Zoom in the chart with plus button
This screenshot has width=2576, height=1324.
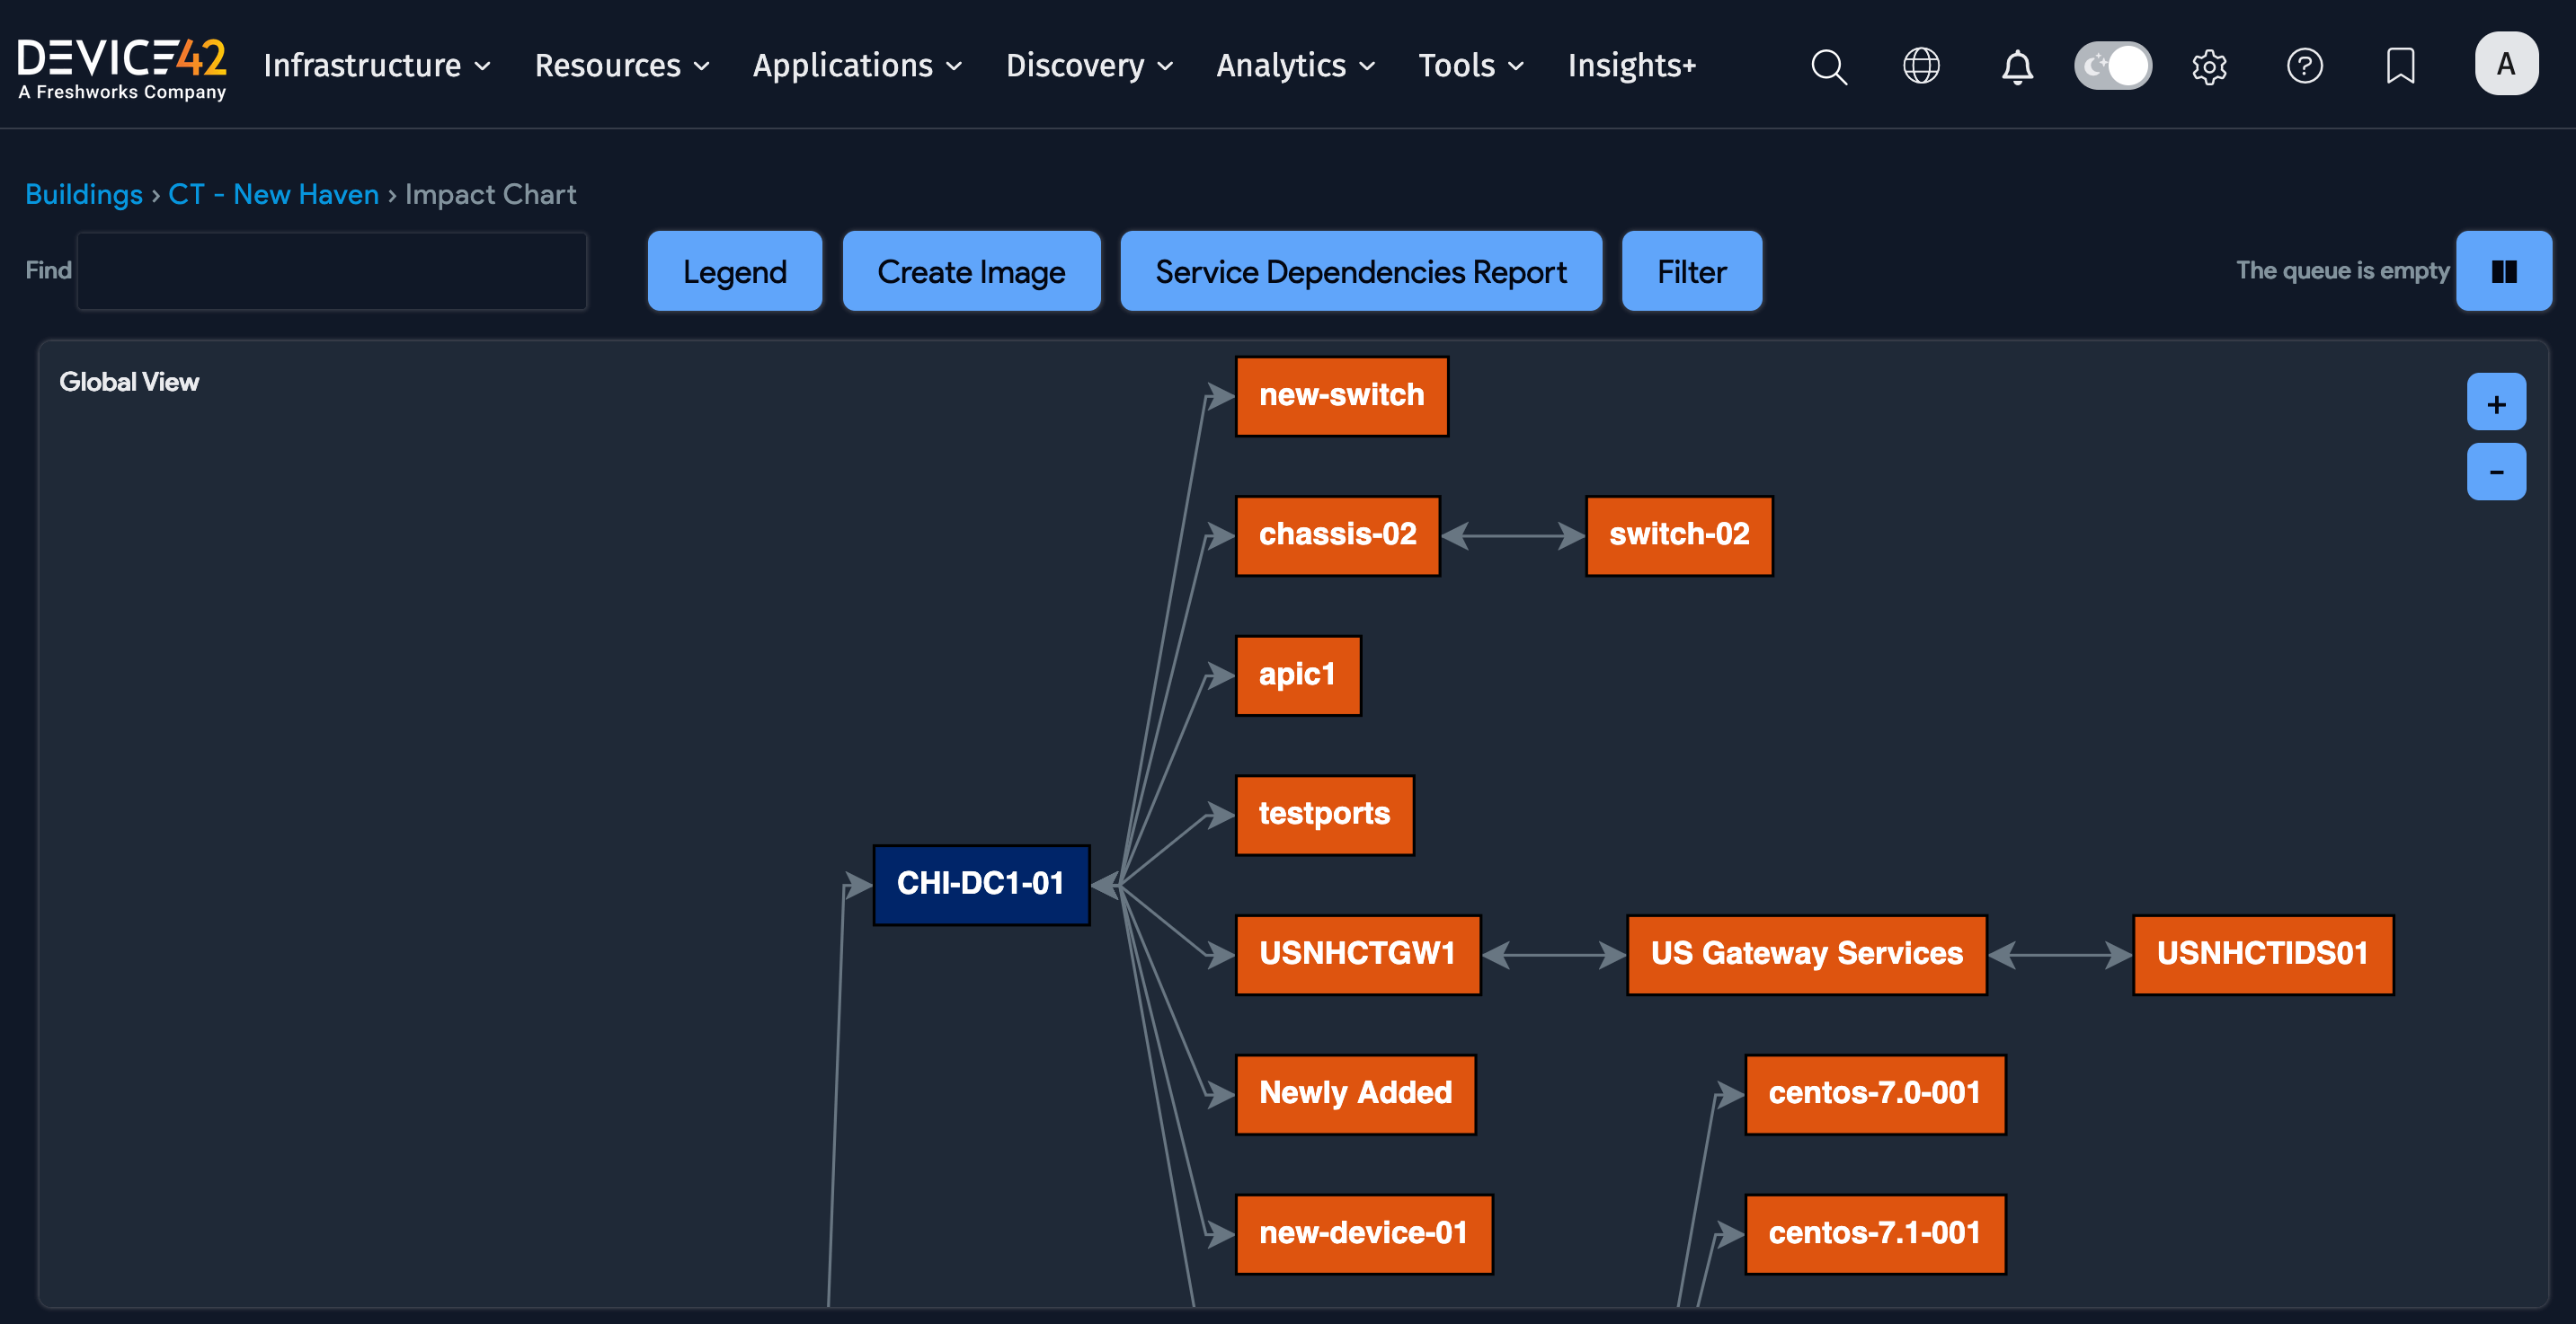2496,402
